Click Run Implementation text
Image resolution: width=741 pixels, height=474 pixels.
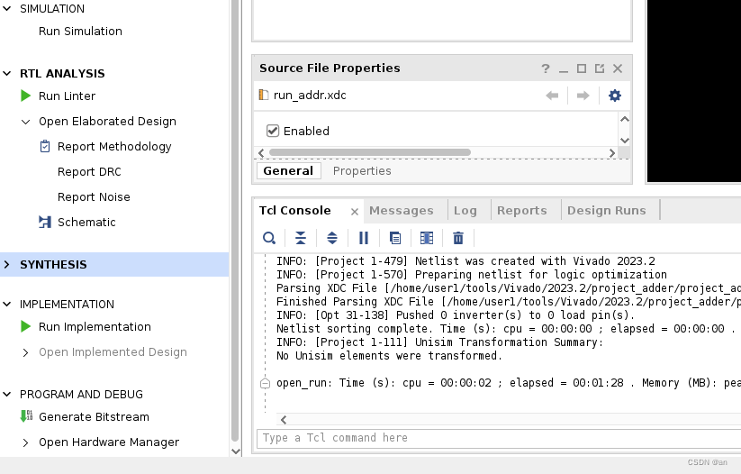pyautogui.click(x=95, y=326)
